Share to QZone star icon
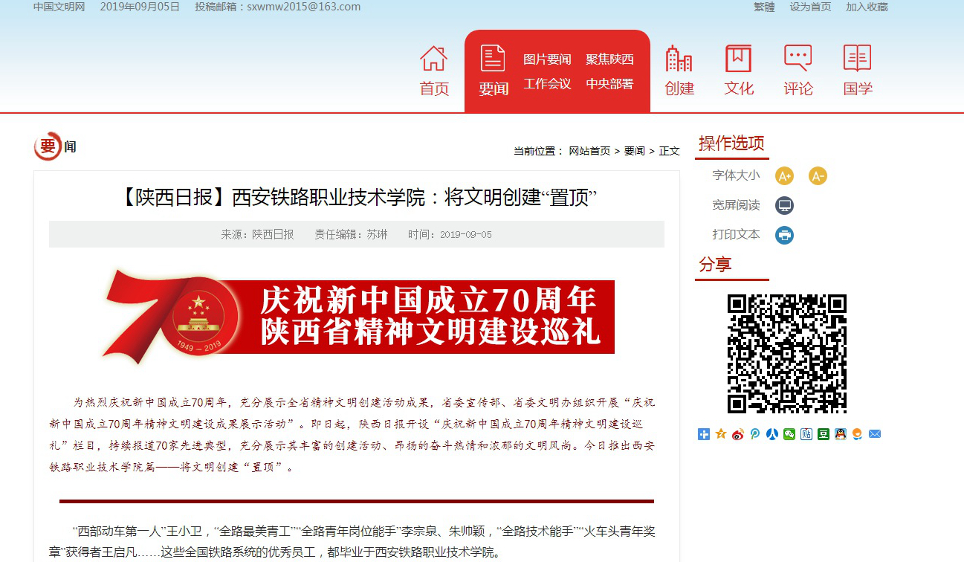Image resolution: width=964 pixels, height=562 pixels. coord(721,434)
